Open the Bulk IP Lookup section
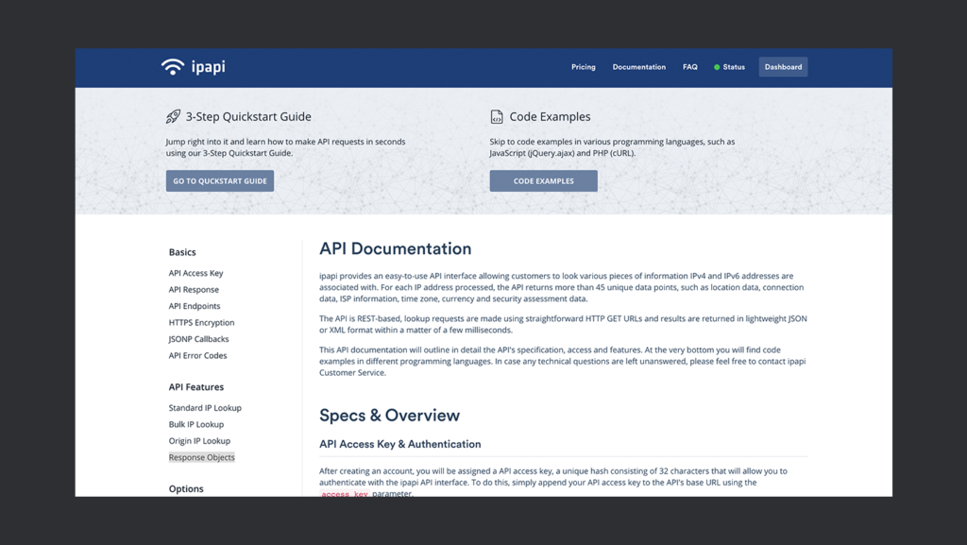Image resolution: width=967 pixels, height=545 pixels. point(195,424)
